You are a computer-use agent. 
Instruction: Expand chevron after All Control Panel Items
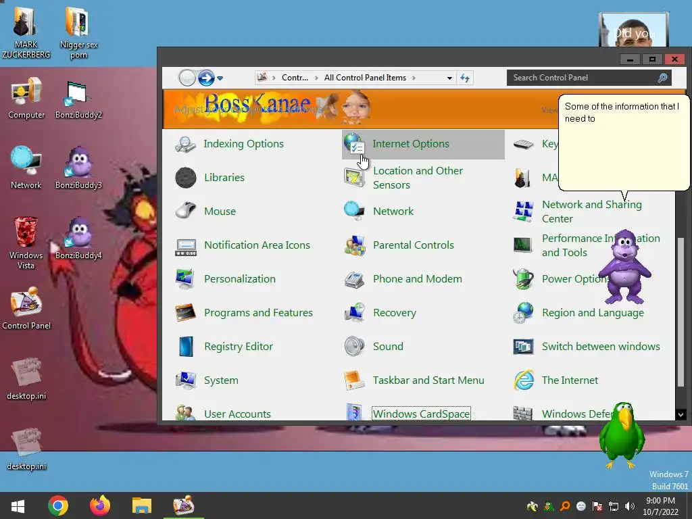tap(414, 78)
